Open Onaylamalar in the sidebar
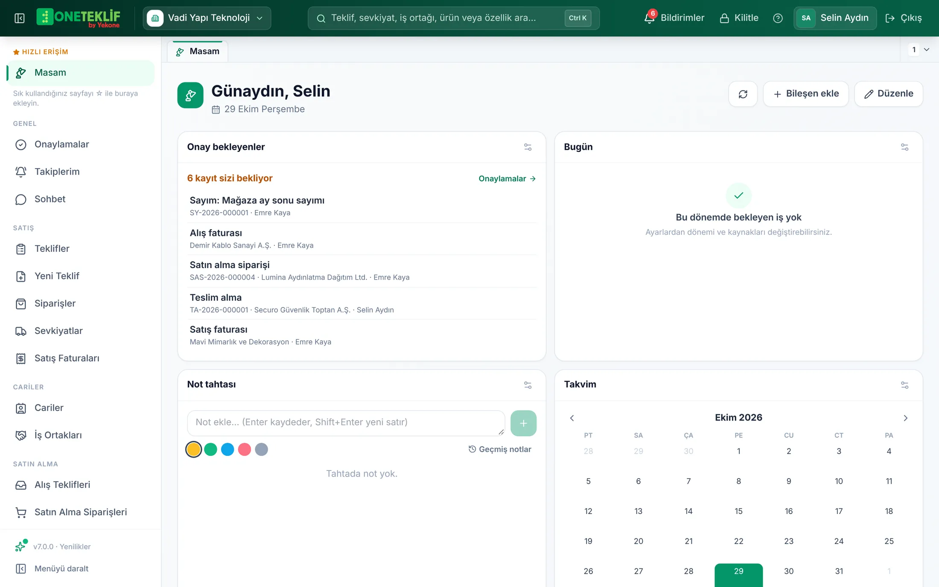939x587 pixels. click(80, 144)
